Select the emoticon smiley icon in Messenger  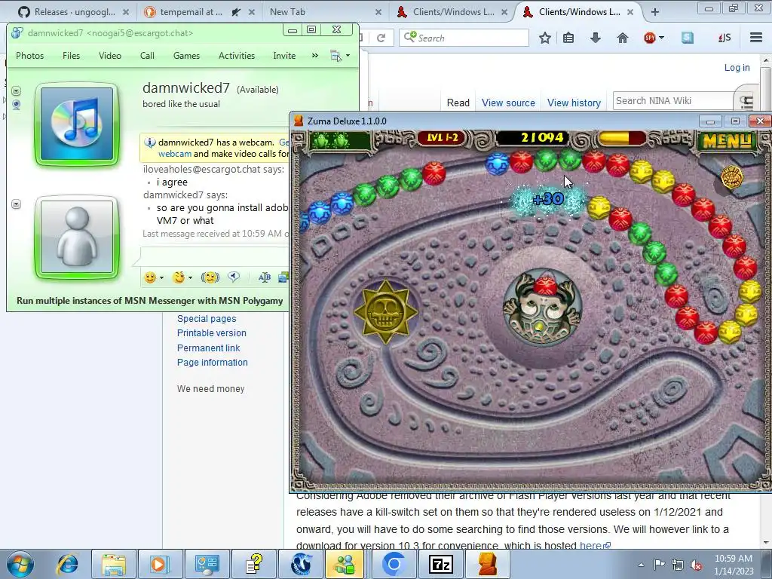pyautogui.click(x=150, y=277)
